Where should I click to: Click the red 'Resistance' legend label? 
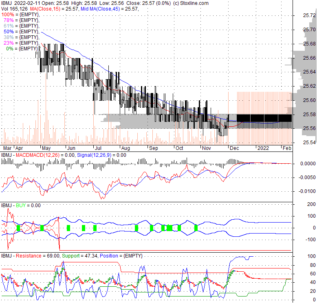pyautogui.click(x=29, y=255)
